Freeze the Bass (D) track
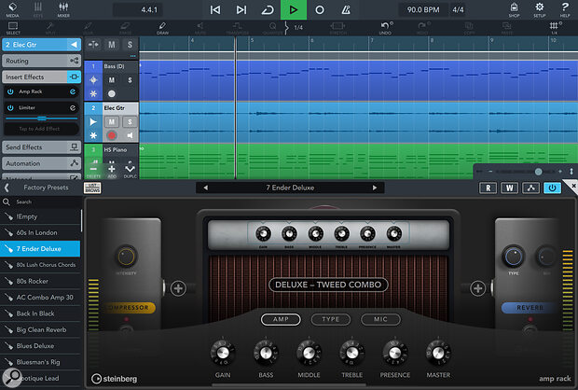The image size is (578, 390). click(x=93, y=93)
